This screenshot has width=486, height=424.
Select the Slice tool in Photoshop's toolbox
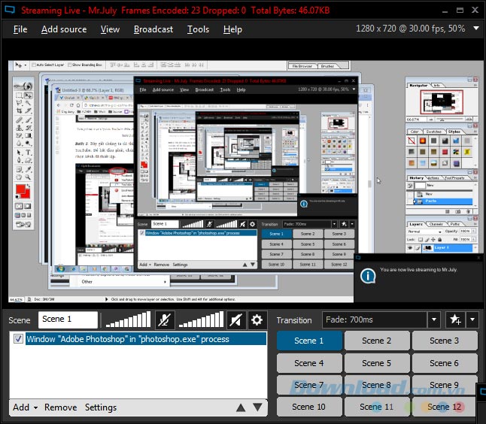[28, 111]
